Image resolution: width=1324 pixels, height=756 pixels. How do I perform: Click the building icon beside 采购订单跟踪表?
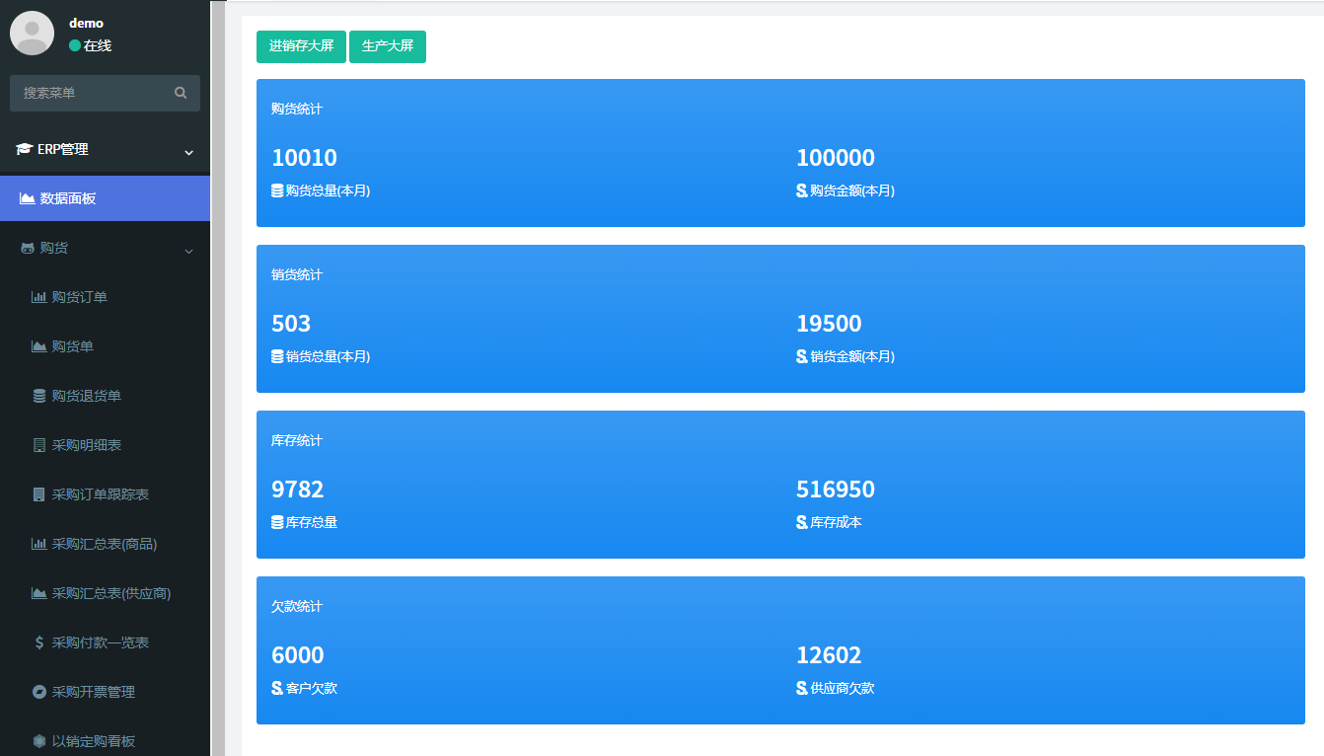point(38,494)
